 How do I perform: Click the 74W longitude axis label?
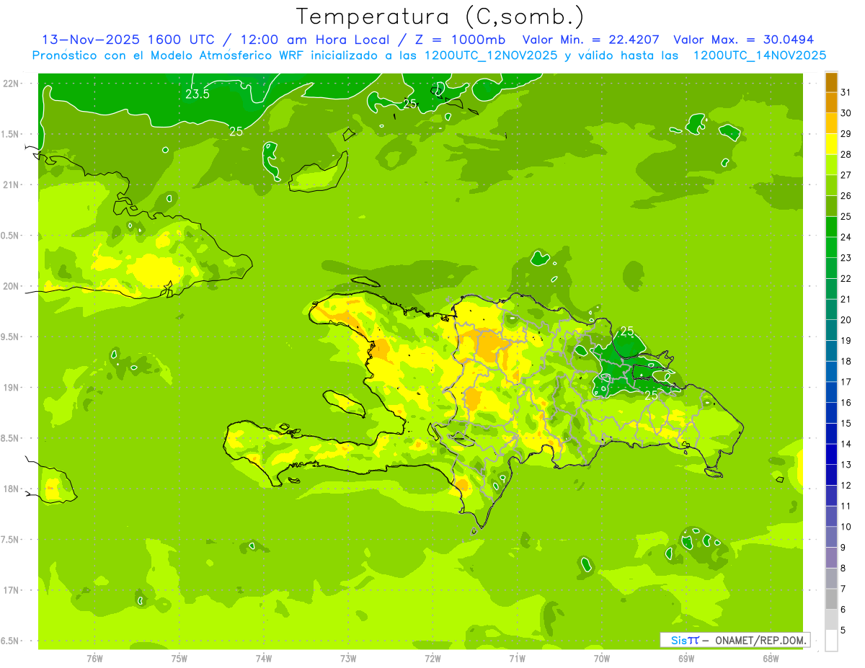pyautogui.click(x=264, y=659)
